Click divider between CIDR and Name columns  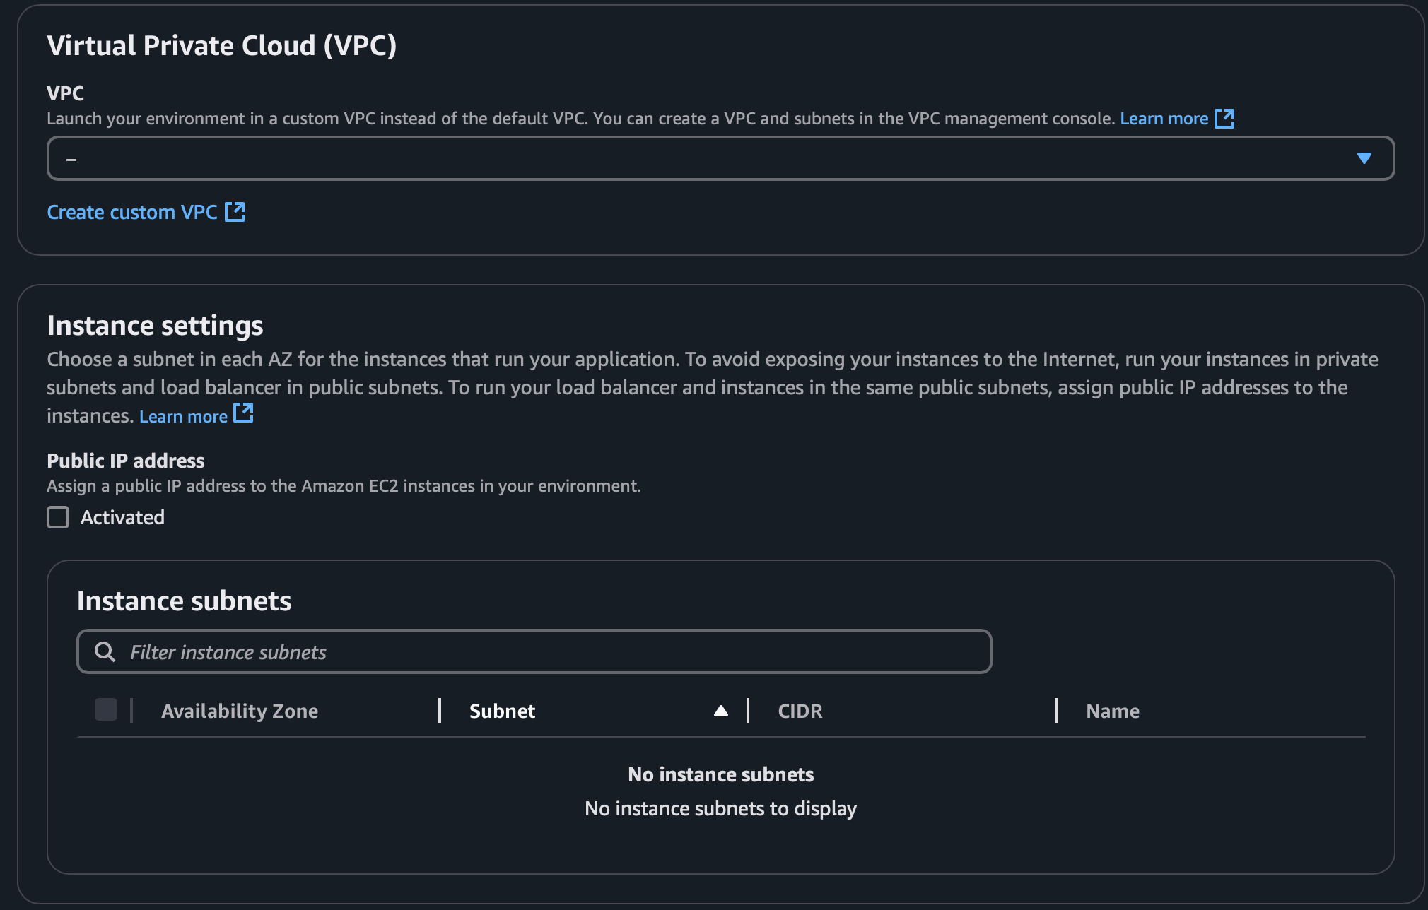click(1056, 711)
